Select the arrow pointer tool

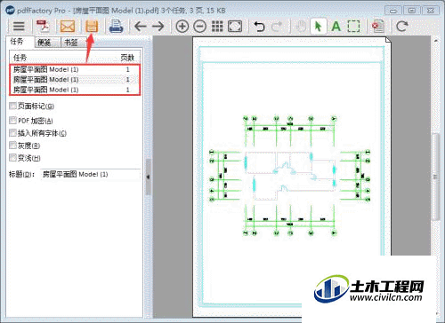click(x=319, y=27)
